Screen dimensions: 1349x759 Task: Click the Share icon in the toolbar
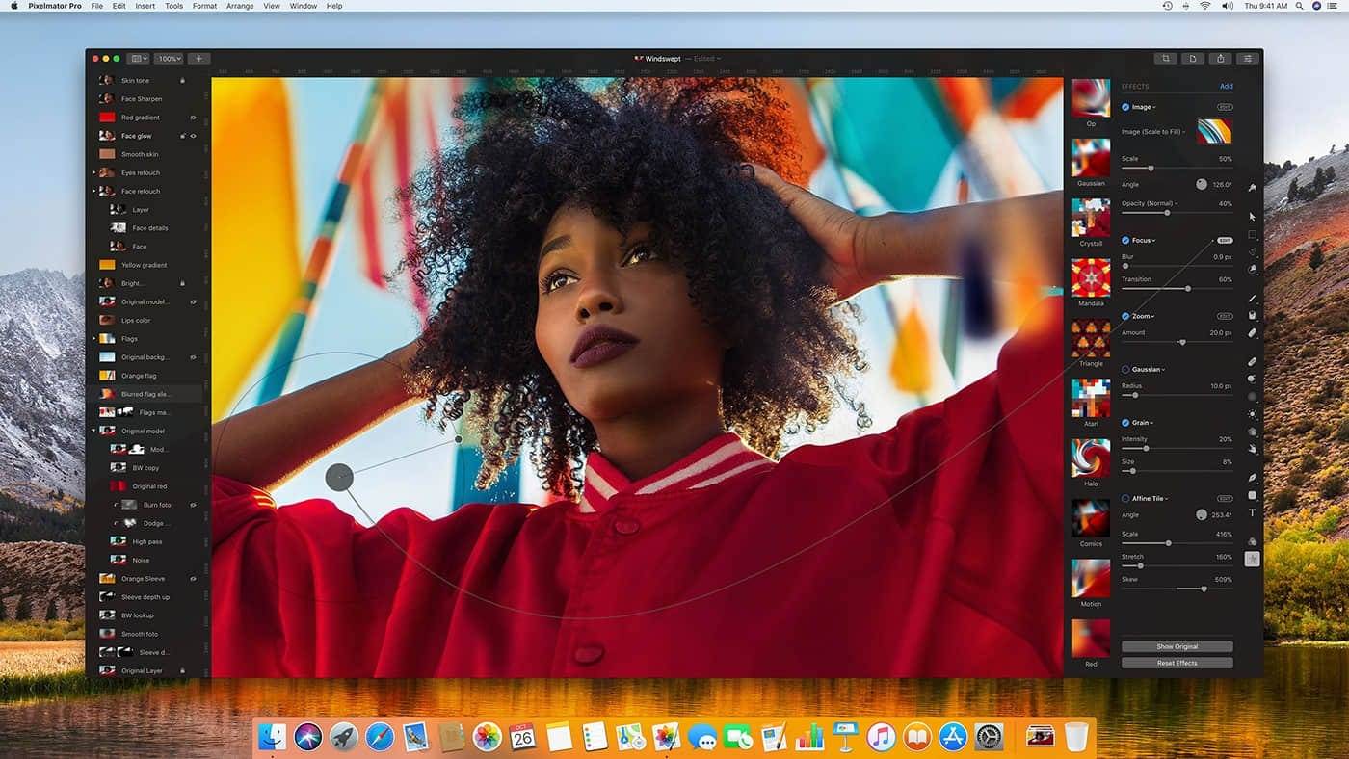pyautogui.click(x=1221, y=59)
